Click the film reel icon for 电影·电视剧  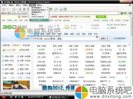[x=18, y=56]
